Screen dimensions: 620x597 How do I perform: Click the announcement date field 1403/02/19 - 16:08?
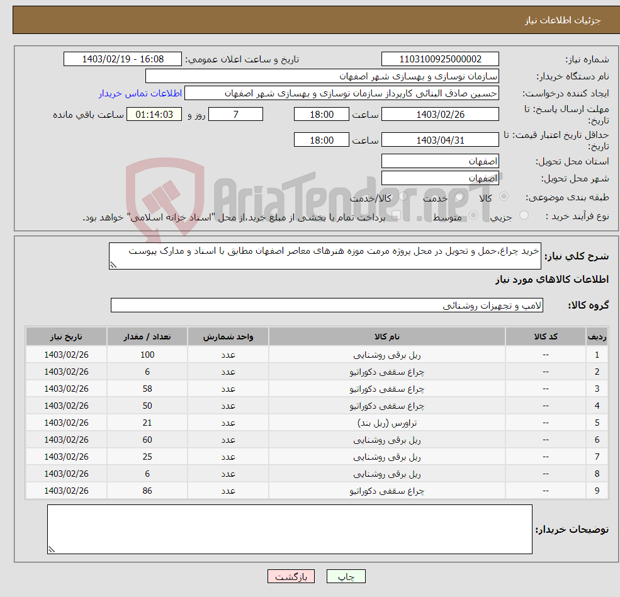tap(123, 59)
